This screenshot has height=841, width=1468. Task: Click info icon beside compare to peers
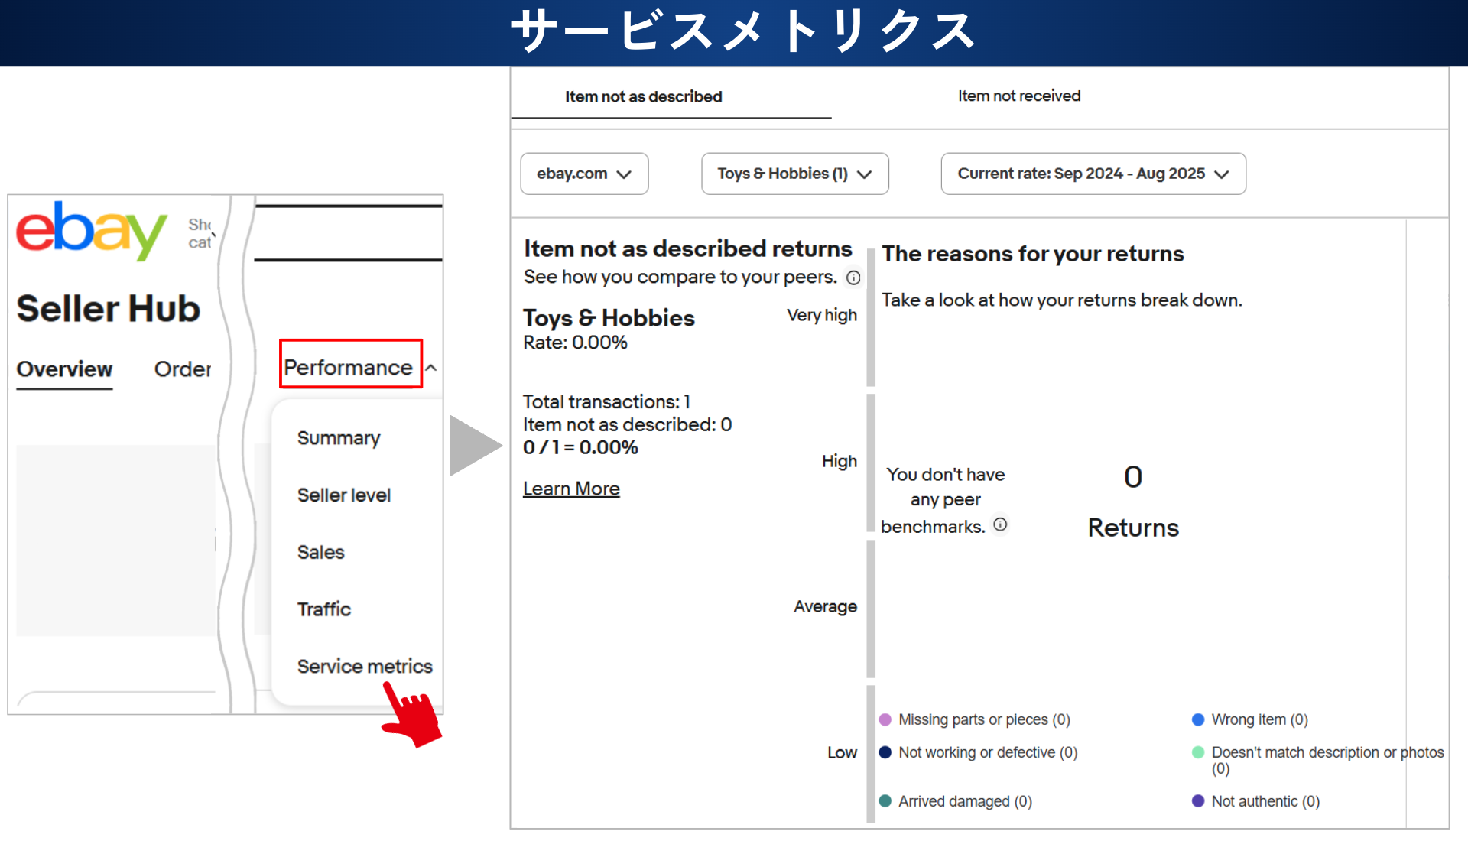click(853, 278)
